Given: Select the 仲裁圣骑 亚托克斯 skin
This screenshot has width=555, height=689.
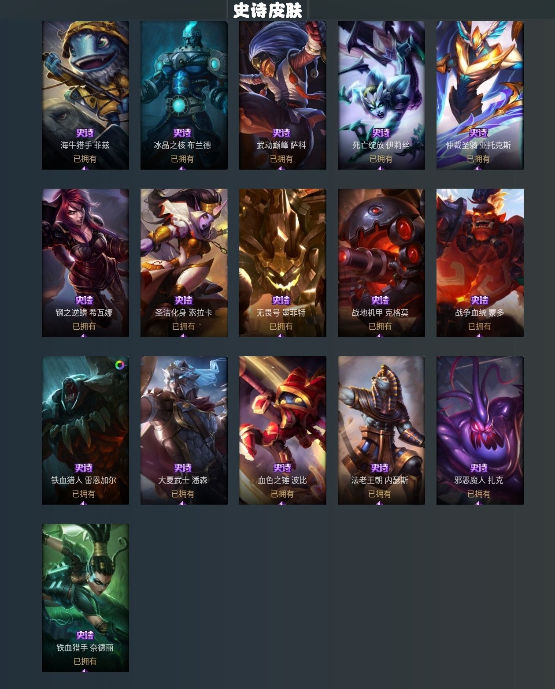Looking at the screenshot, I should tap(480, 95).
